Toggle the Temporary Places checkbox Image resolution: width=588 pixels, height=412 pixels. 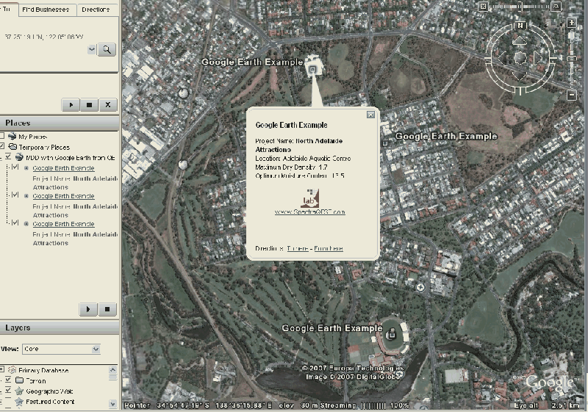(x=1, y=146)
